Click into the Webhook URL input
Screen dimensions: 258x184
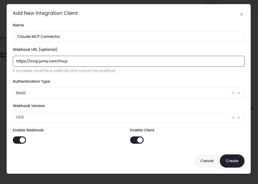(128, 61)
